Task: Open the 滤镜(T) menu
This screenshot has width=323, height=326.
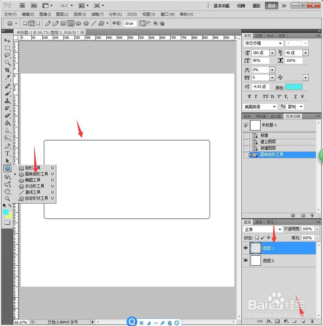Action: (97, 14)
